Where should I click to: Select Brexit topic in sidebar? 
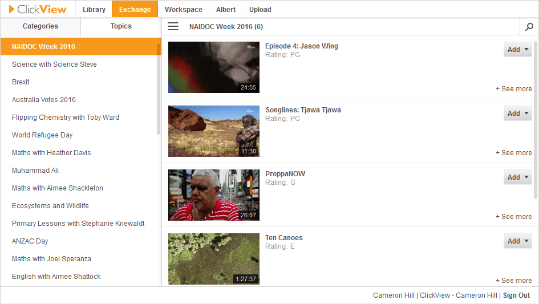[21, 82]
